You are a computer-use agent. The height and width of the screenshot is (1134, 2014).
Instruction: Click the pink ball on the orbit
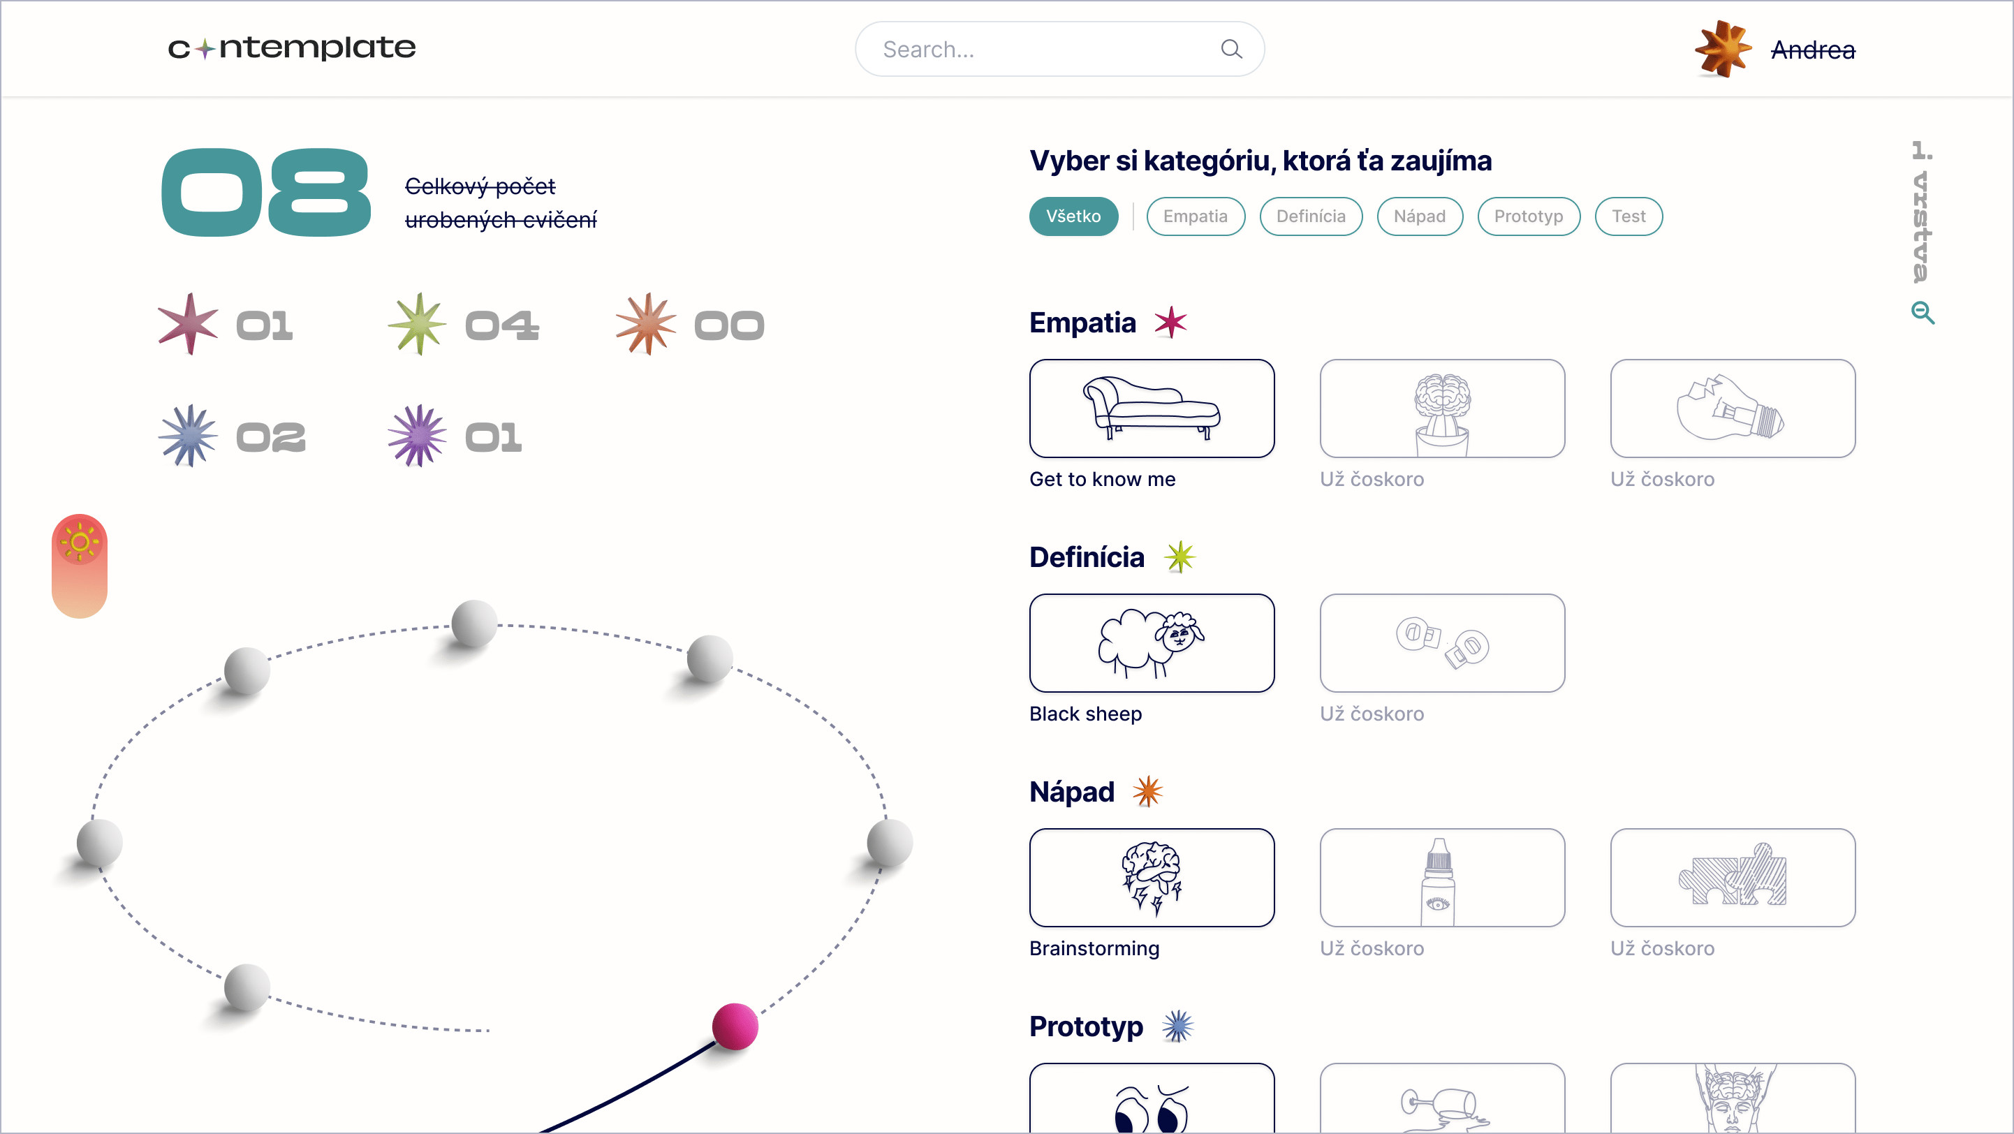click(x=735, y=1026)
